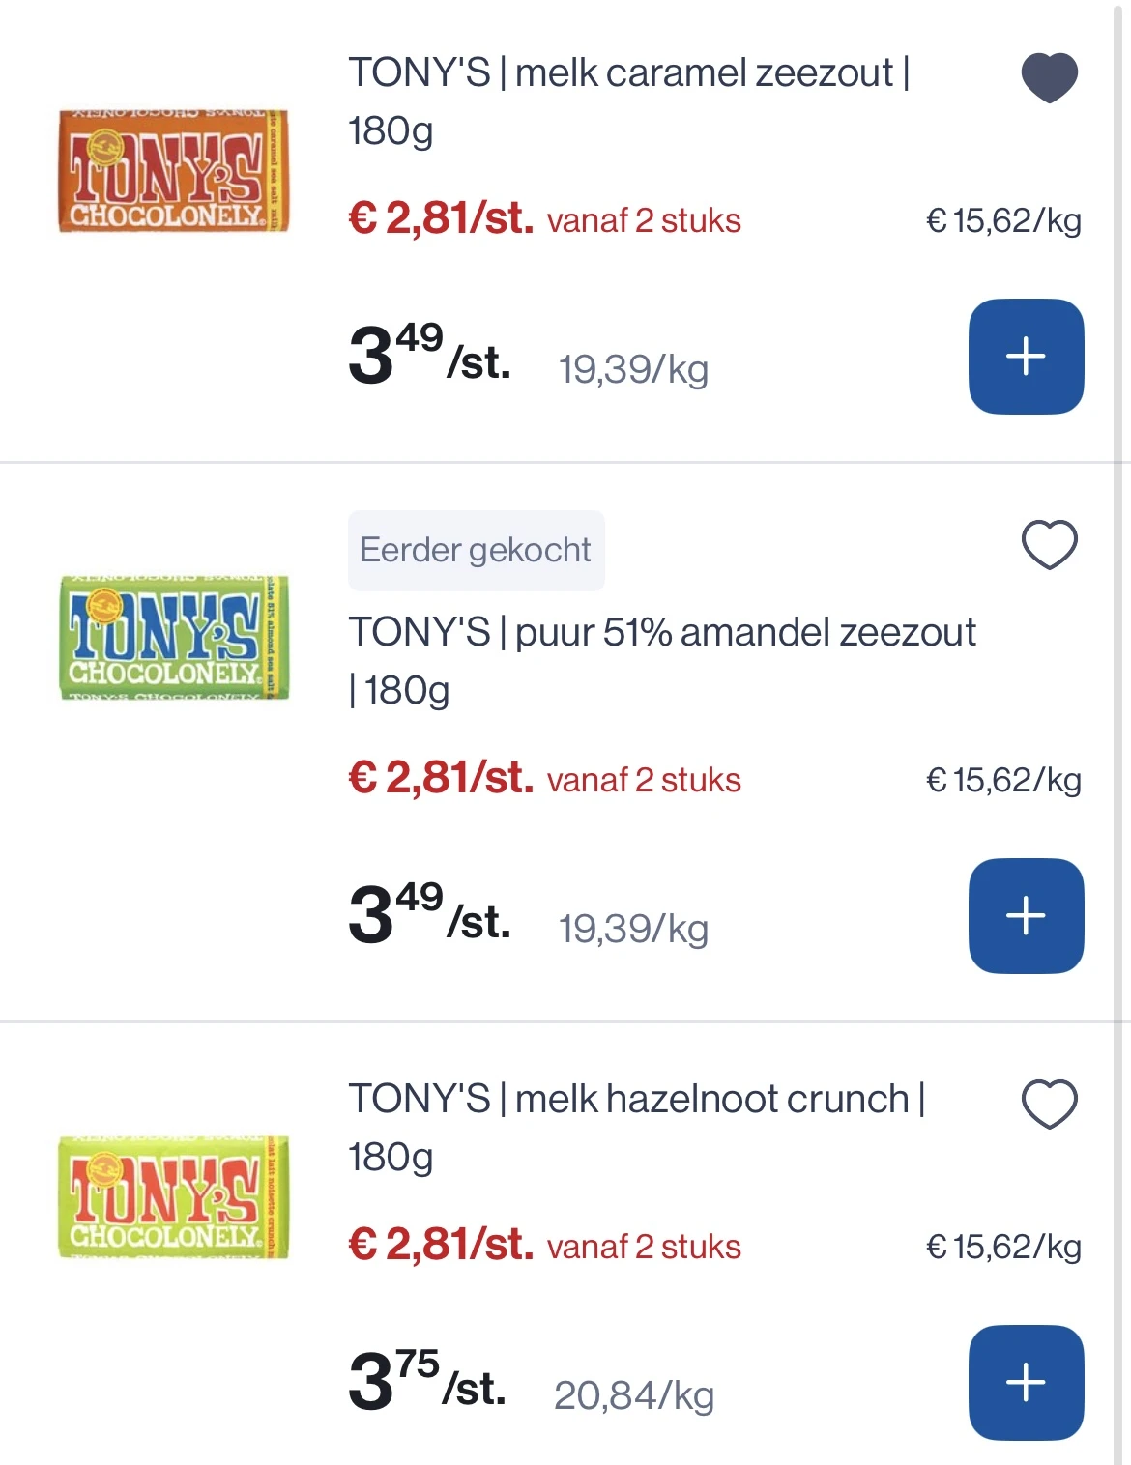Open TONY'S puur 51% amandel zeezout title
This screenshot has height=1465, width=1131.
(662, 661)
